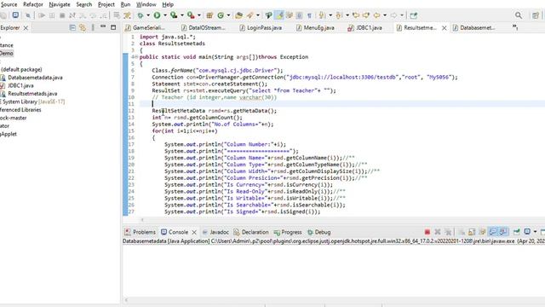Toggle Show Whitespace Characters pilcrow icon
This screenshot has width=545, height=307.
click(x=309, y=15)
